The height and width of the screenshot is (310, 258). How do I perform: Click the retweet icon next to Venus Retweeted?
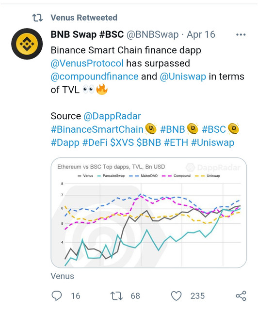pyautogui.click(x=37, y=18)
